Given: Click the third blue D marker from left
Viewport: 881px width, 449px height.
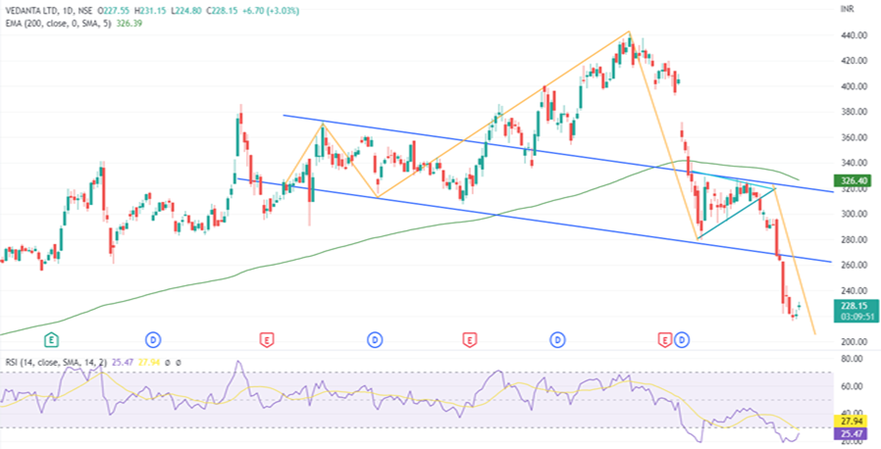Looking at the screenshot, I should coord(557,339).
